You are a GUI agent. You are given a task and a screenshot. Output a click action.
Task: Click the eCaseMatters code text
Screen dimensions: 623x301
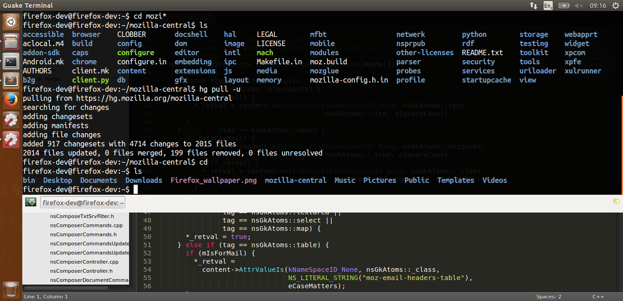[314, 286]
